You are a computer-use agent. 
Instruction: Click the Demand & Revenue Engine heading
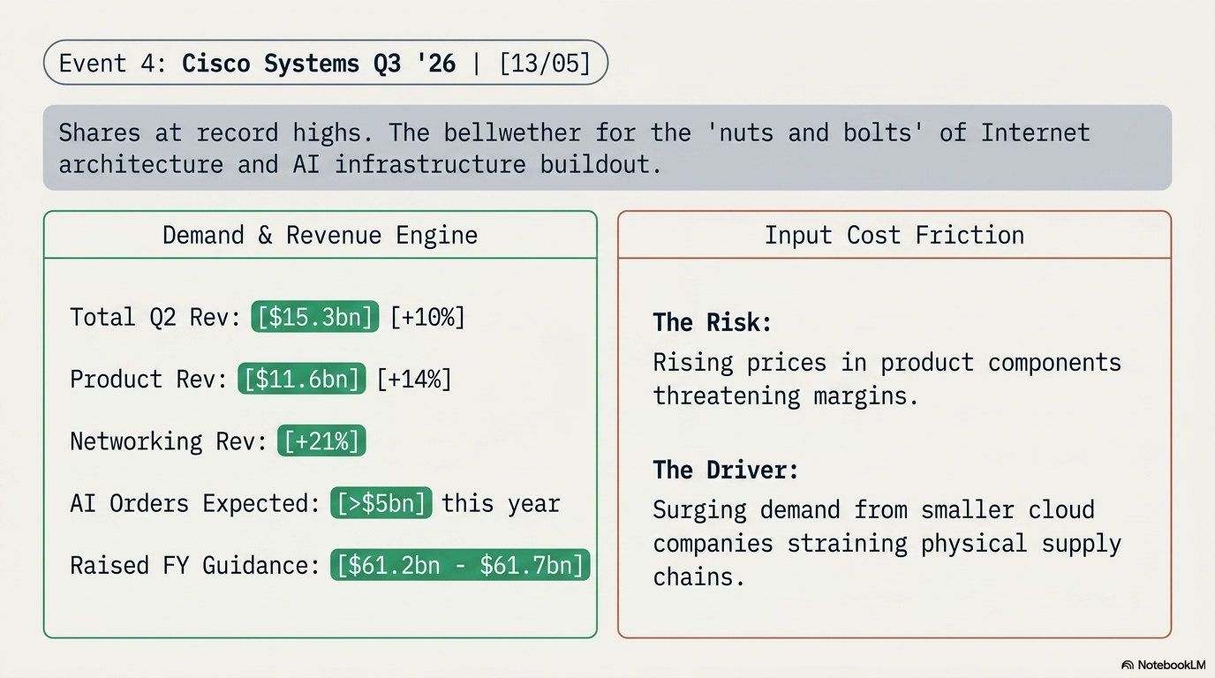(320, 235)
